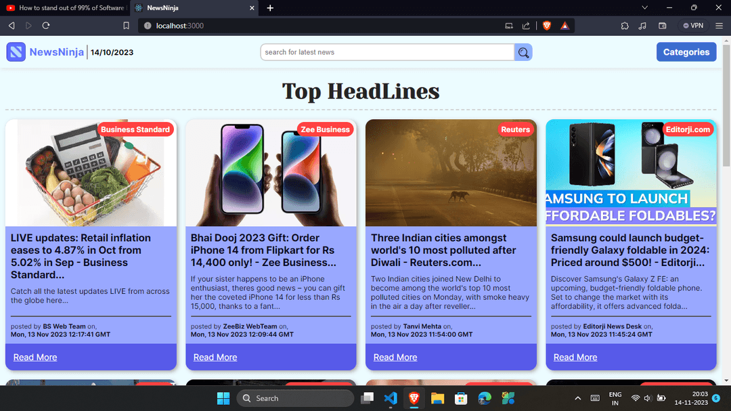This screenshot has width=731, height=411.
Task: Click the magnifier search button
Action: coord(523,52)
